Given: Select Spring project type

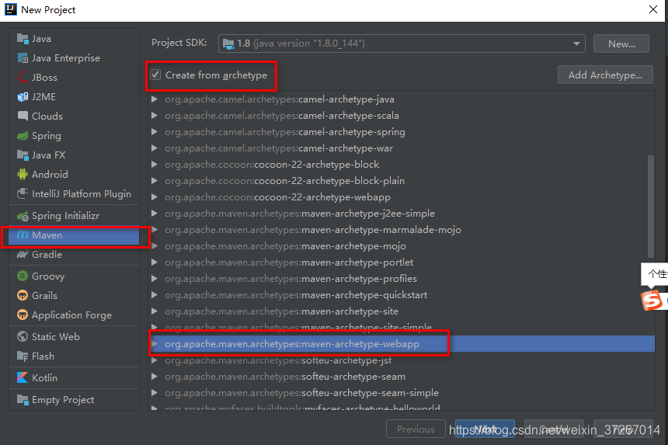Looking at the screenshot, I should coord(74,136).
